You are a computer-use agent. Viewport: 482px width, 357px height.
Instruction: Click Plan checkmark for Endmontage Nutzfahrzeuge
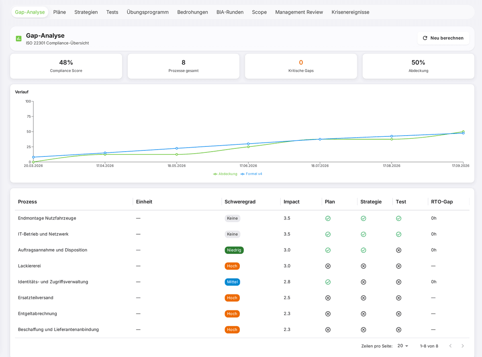[x=328, y=218]
